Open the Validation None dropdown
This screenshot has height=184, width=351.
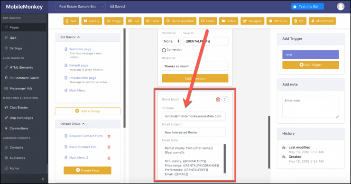click(x=171, y=41)
